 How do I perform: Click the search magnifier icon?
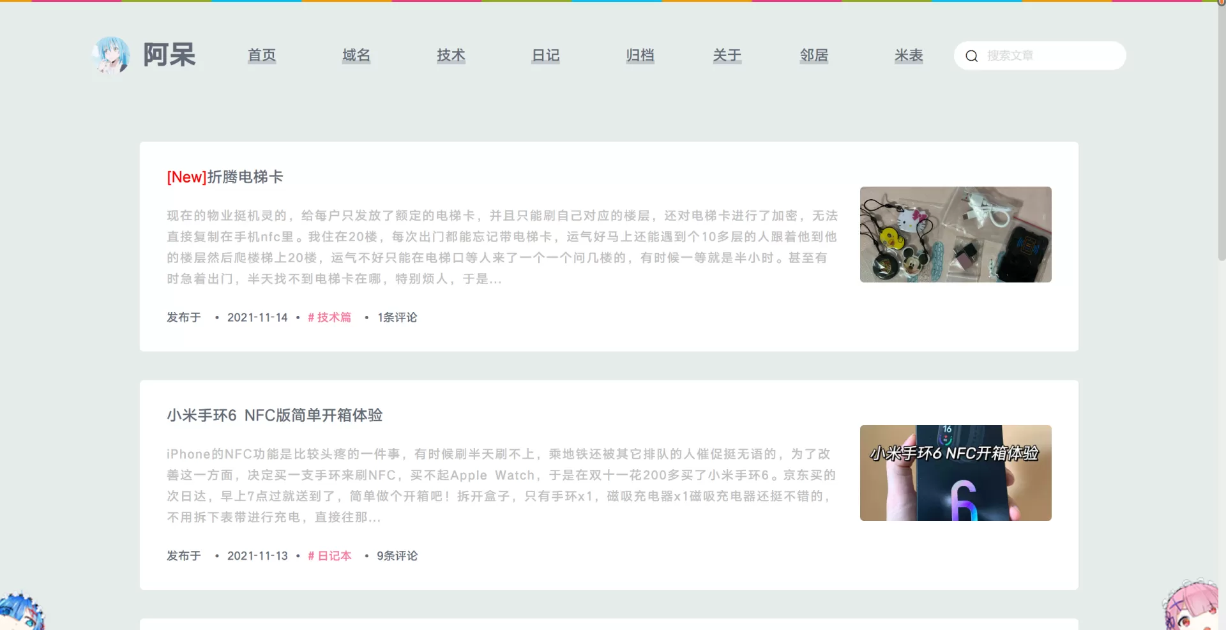pos(971,56)
